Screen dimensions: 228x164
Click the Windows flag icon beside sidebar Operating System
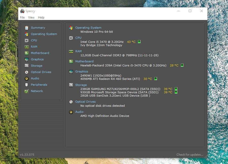[x=26, y=34]
